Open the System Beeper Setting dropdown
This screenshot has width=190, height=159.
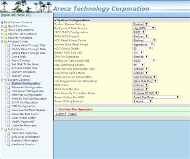point(141,24)
